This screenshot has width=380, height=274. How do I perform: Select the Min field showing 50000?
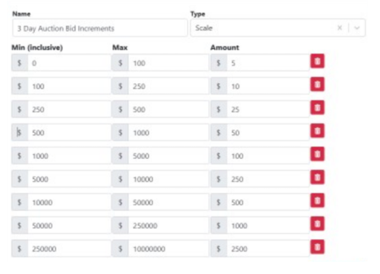pyautogui.click(x=69, y=225)
